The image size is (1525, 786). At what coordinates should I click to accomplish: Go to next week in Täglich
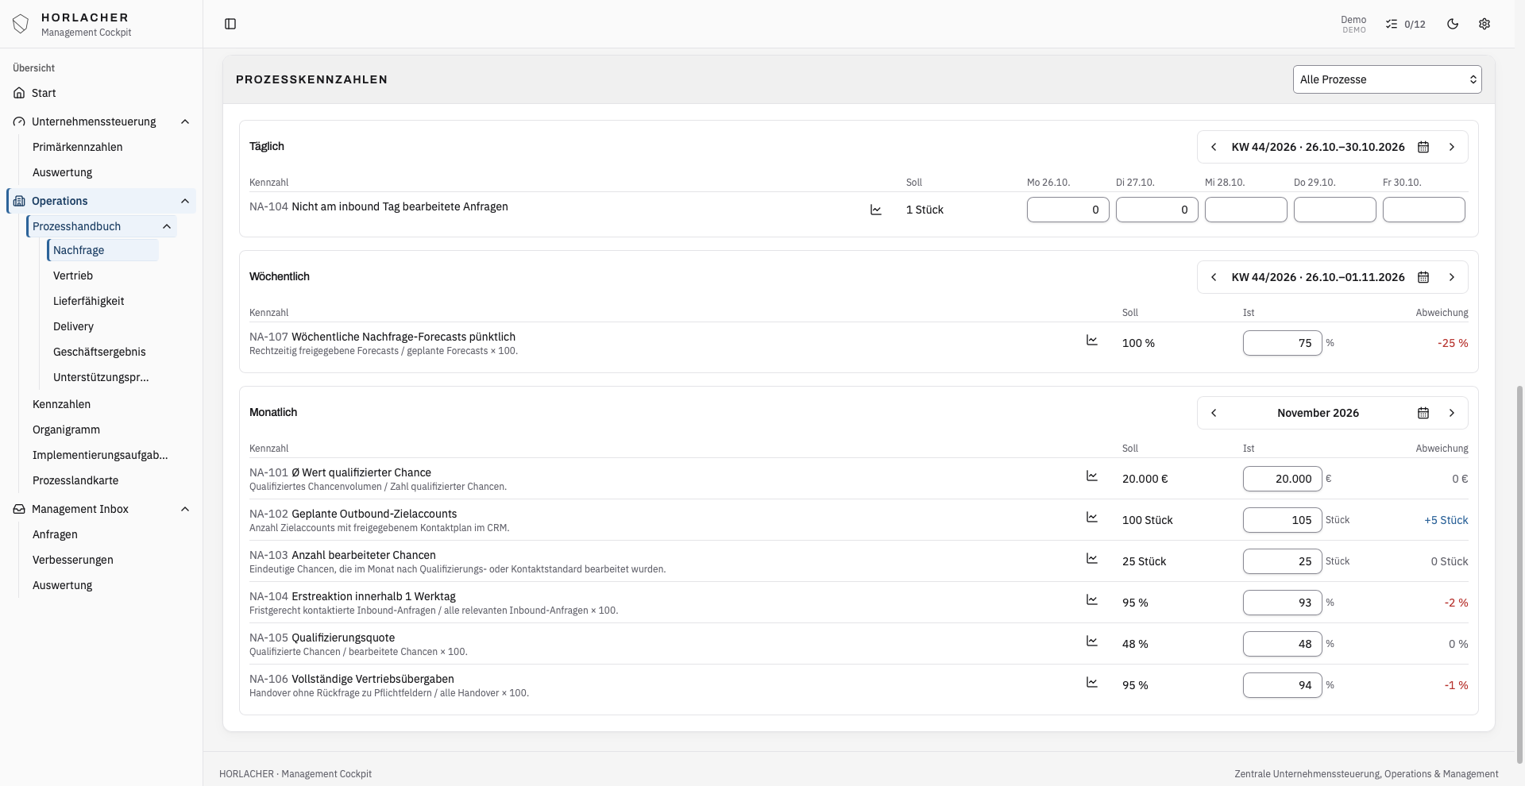pos(1452,147)
